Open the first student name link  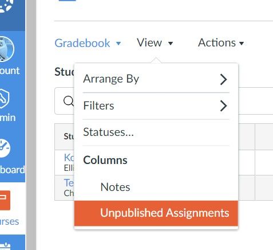pos(69,158)
